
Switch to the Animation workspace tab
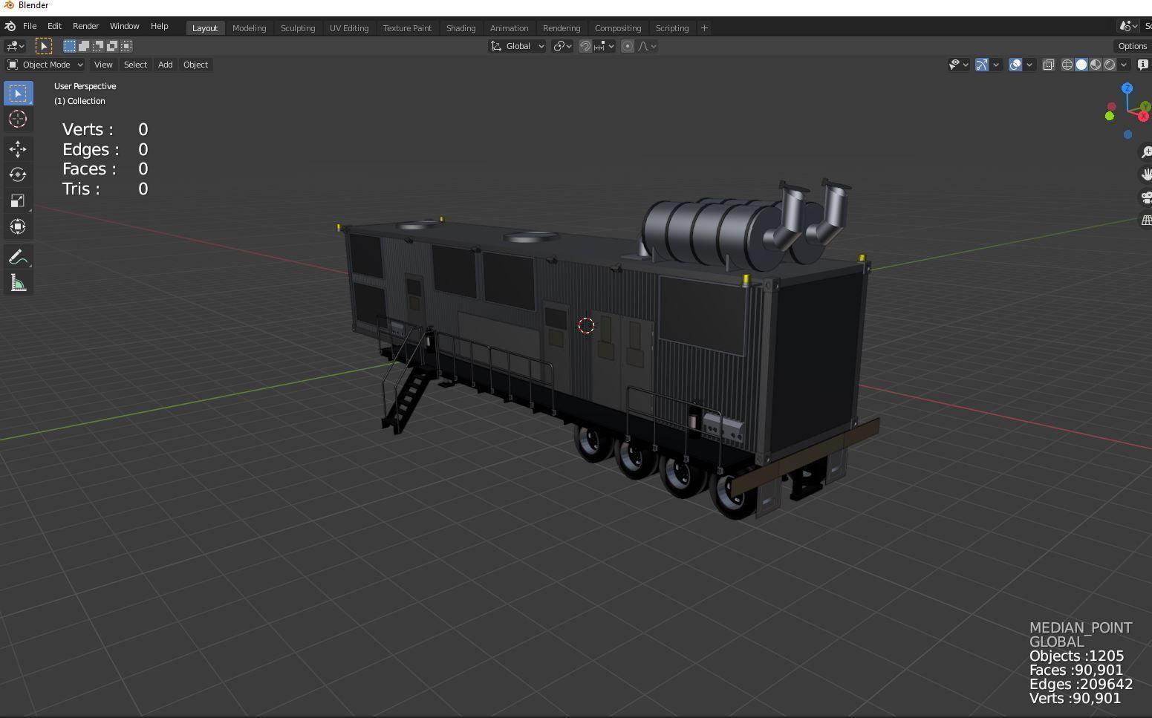click(x=509, y=28)
